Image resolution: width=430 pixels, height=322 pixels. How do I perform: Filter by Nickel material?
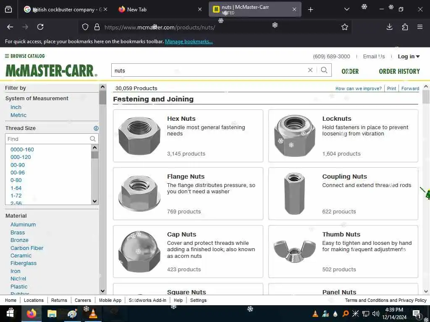pos(18,279)
